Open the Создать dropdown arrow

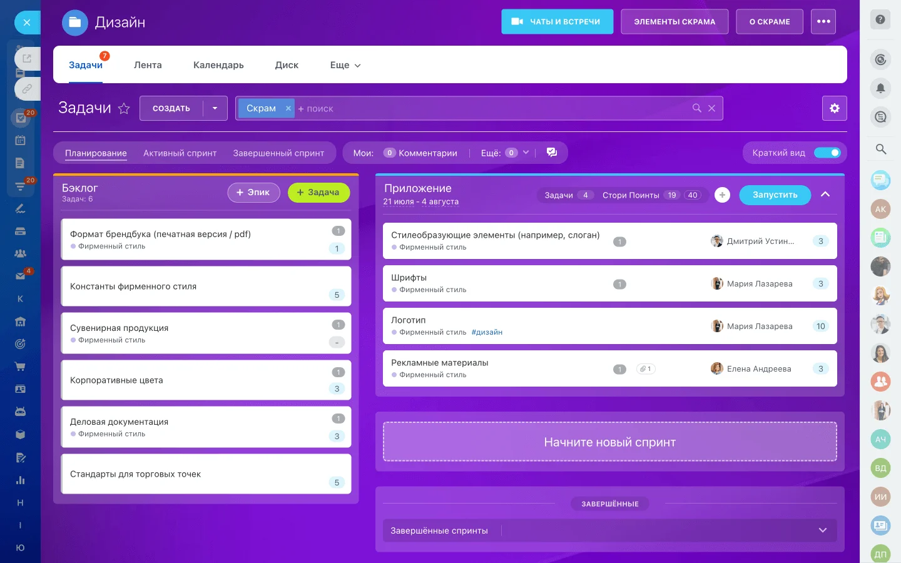point(215,108)
